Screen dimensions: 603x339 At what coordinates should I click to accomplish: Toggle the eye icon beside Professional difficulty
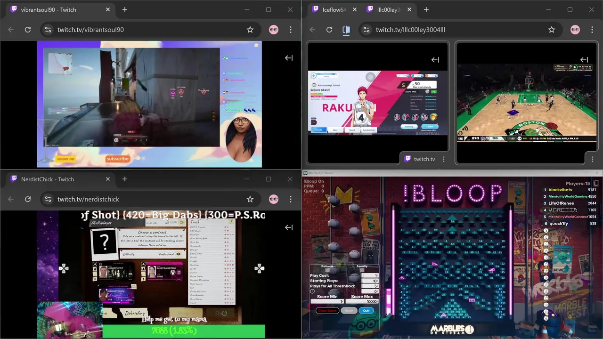(x=179, y=254)
